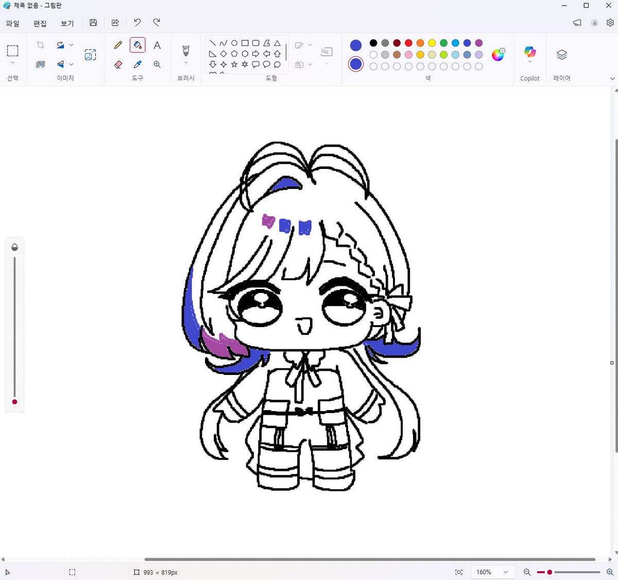Click the horizontal canvas scrollbar
The height and width of the screenshot is (580, 618).
click(370, 559)
